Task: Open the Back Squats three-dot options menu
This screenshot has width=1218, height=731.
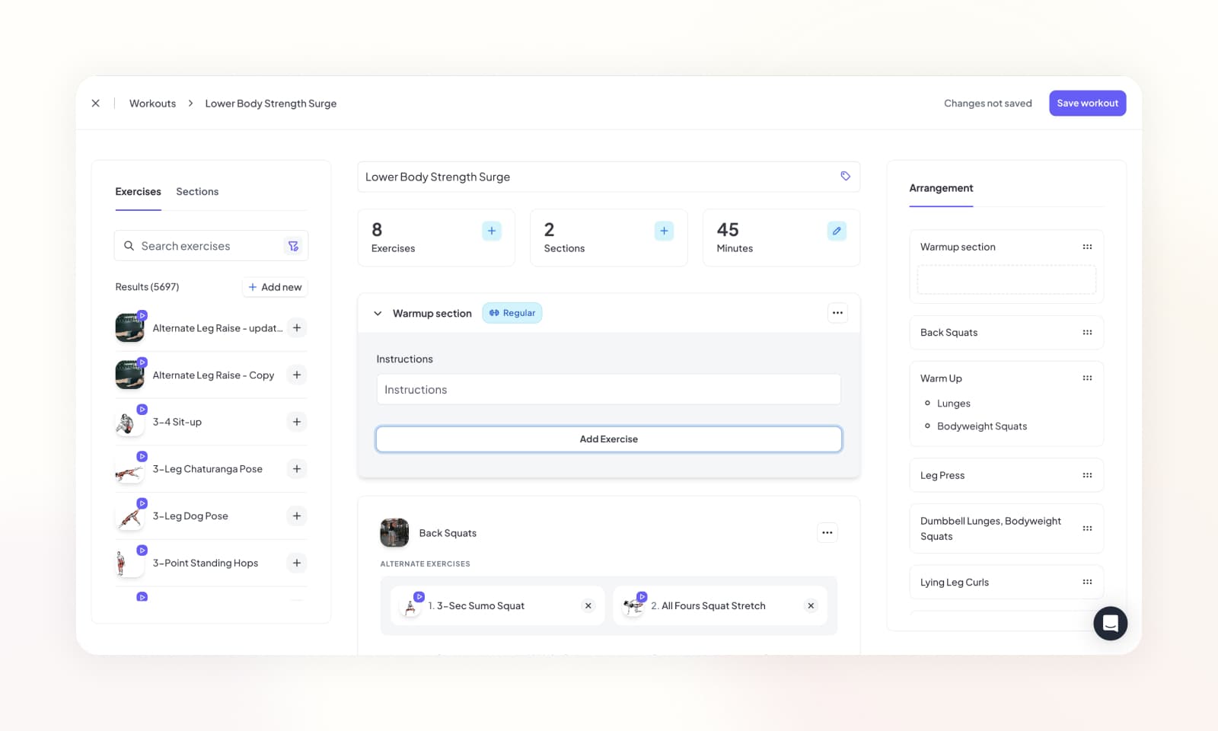Action: click(x=827, y=533)
